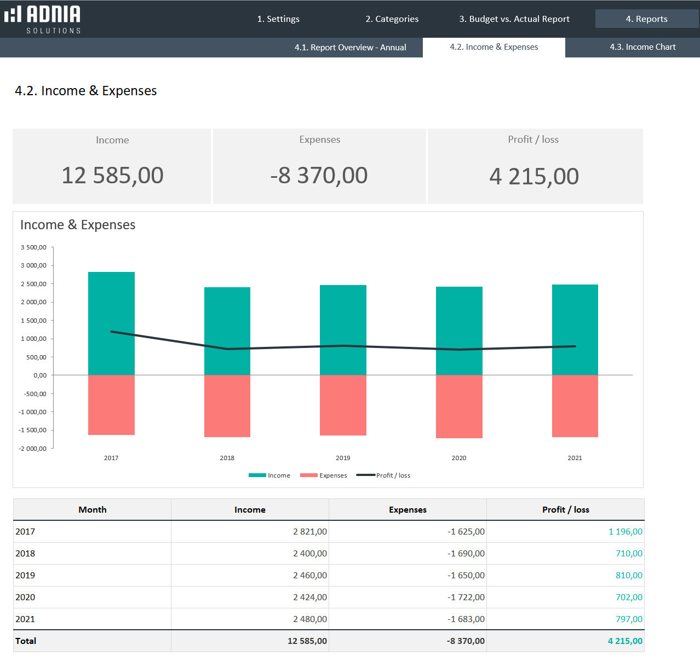The width and height of the screenshot is (700, 662).
Task: Click the red Expenses legend swatch
Action: point(308,475)
